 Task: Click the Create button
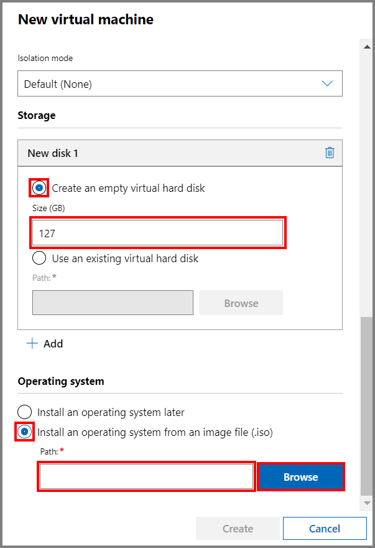[238, 528]
